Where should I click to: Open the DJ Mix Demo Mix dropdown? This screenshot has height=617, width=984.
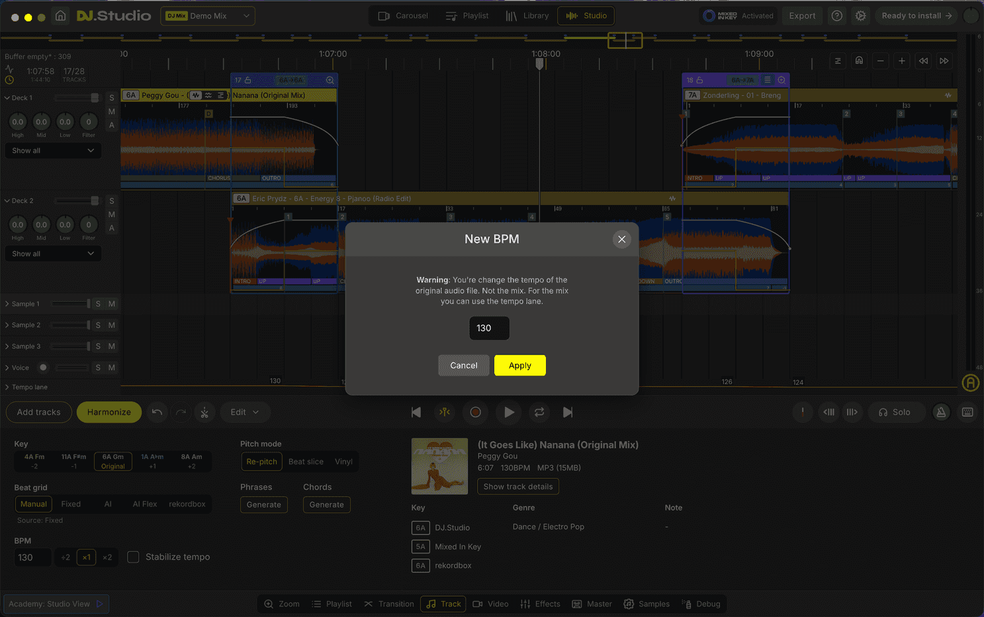pos(207,15)
